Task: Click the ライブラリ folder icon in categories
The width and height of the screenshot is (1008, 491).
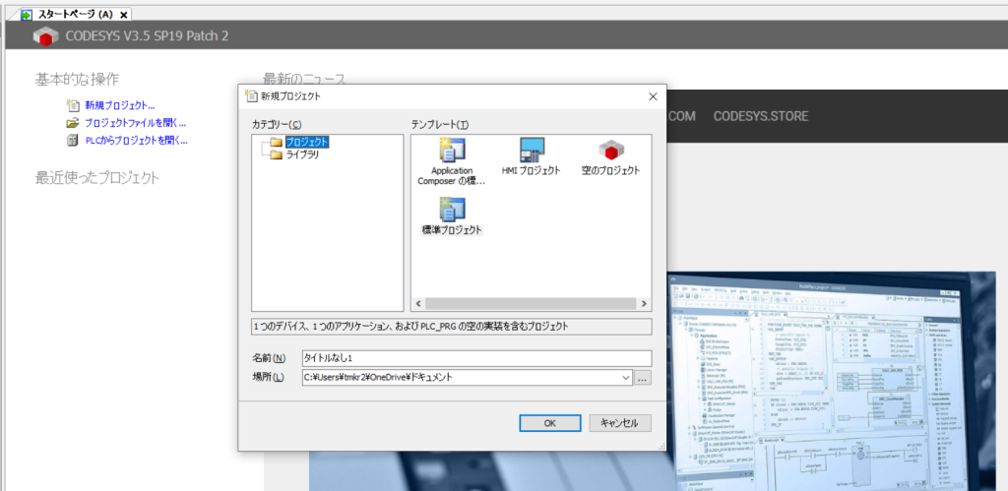Action: pos(277,154)
